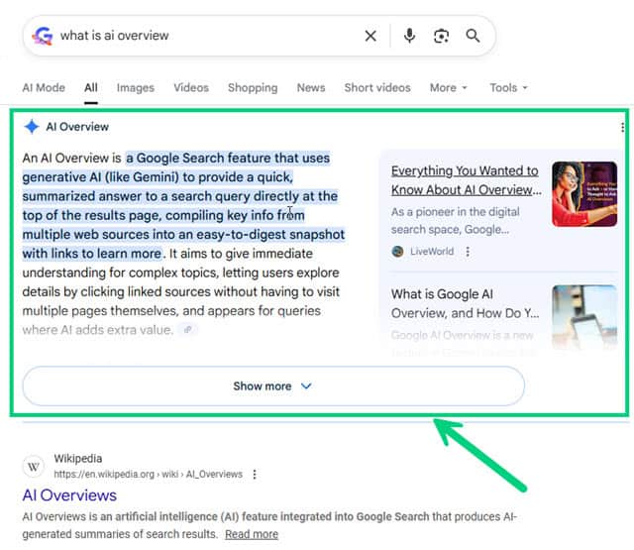Click the AI Overview heading label
Image resolution: width=634 pixels, height=550 pixels.
point(77,127)
